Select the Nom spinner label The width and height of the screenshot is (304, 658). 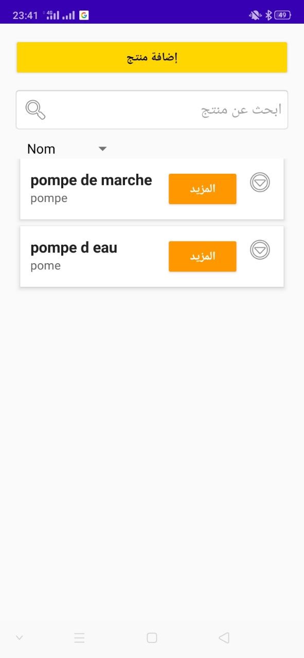click(41, 149)
